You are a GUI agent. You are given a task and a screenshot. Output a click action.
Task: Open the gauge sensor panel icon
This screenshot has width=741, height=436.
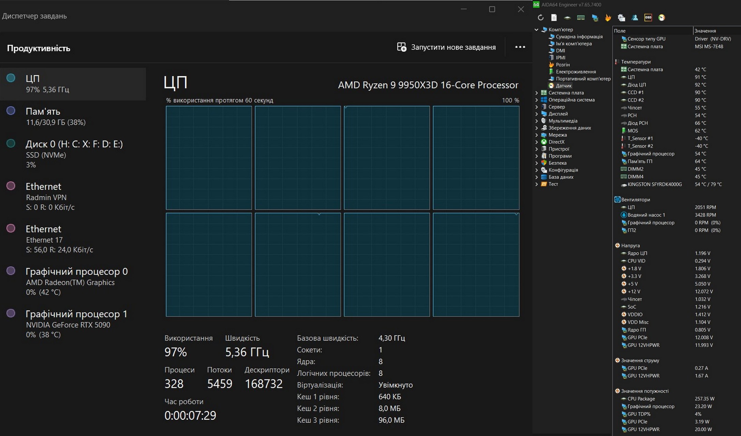[x=662, y=17]
